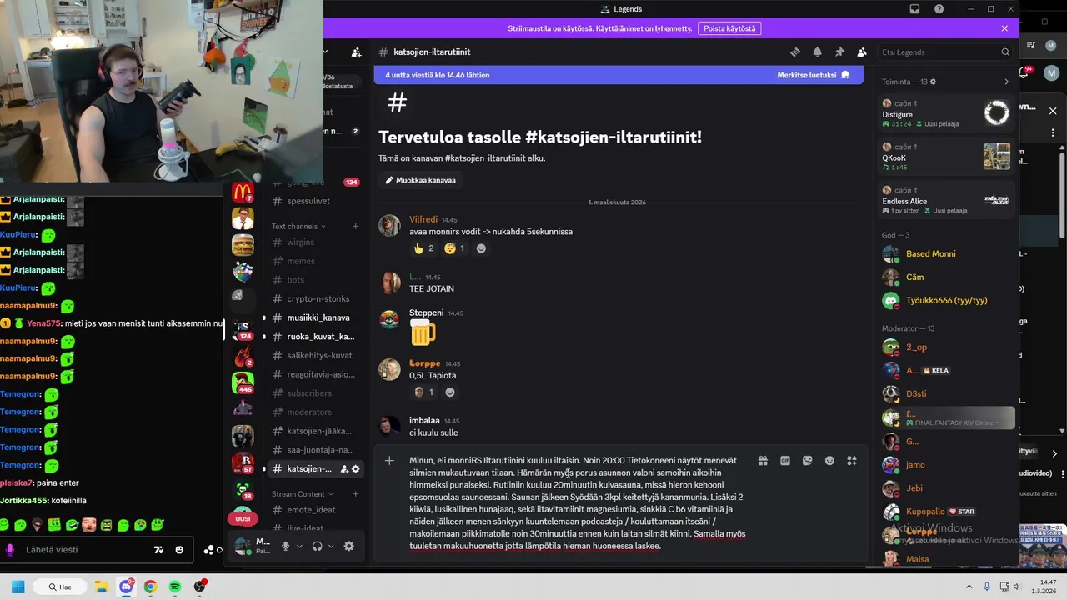Image resolution: width=1067 pixels, height=600 pixels.
Task: Collapse the Stream Content category
Action: [302, 494]
